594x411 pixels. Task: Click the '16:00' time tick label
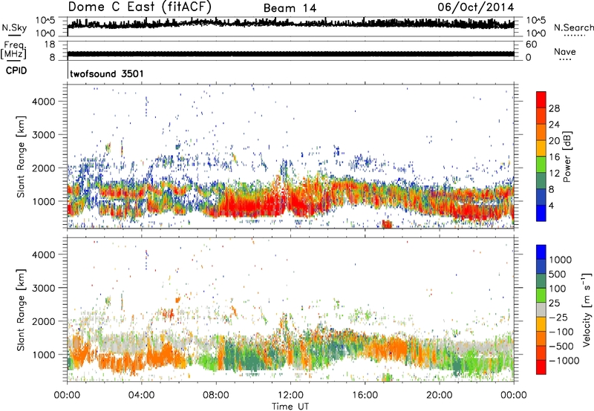coord(365,395)
